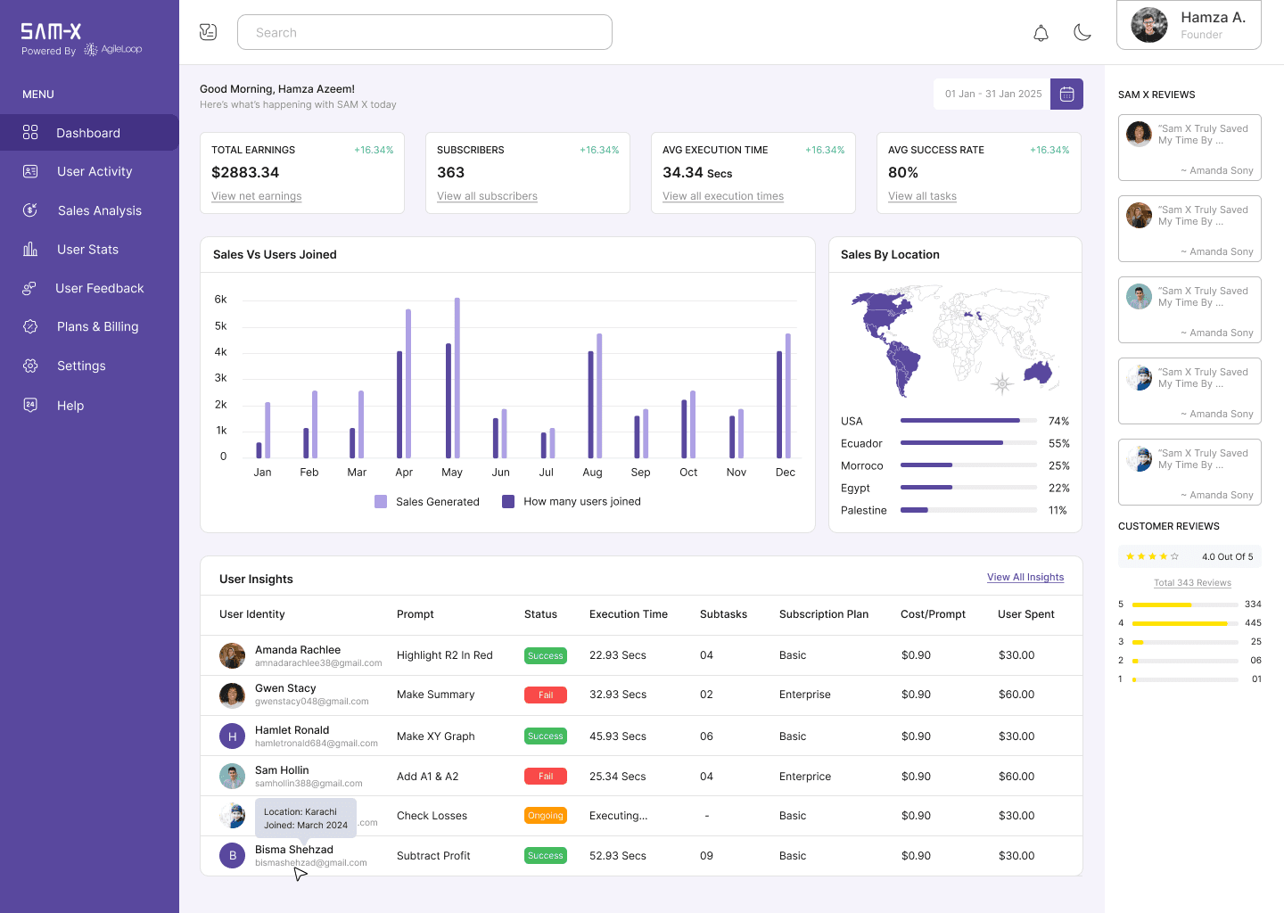
Task: Click the Ecuador 55% progress bar
Action: pyautogui.click(x=968, y=442)
